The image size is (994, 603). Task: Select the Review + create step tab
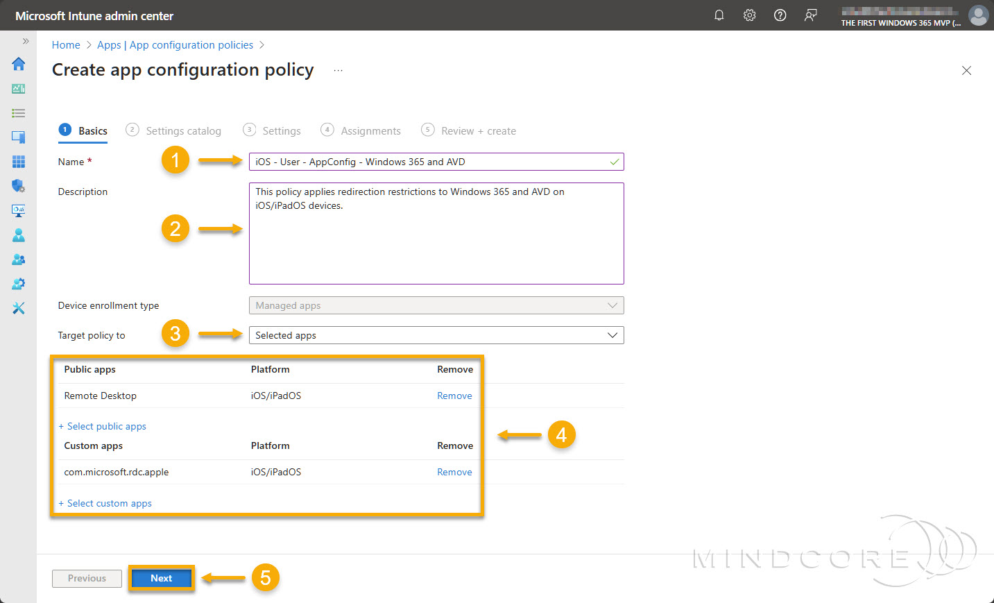pyautogui.click(x=469, y=130)
